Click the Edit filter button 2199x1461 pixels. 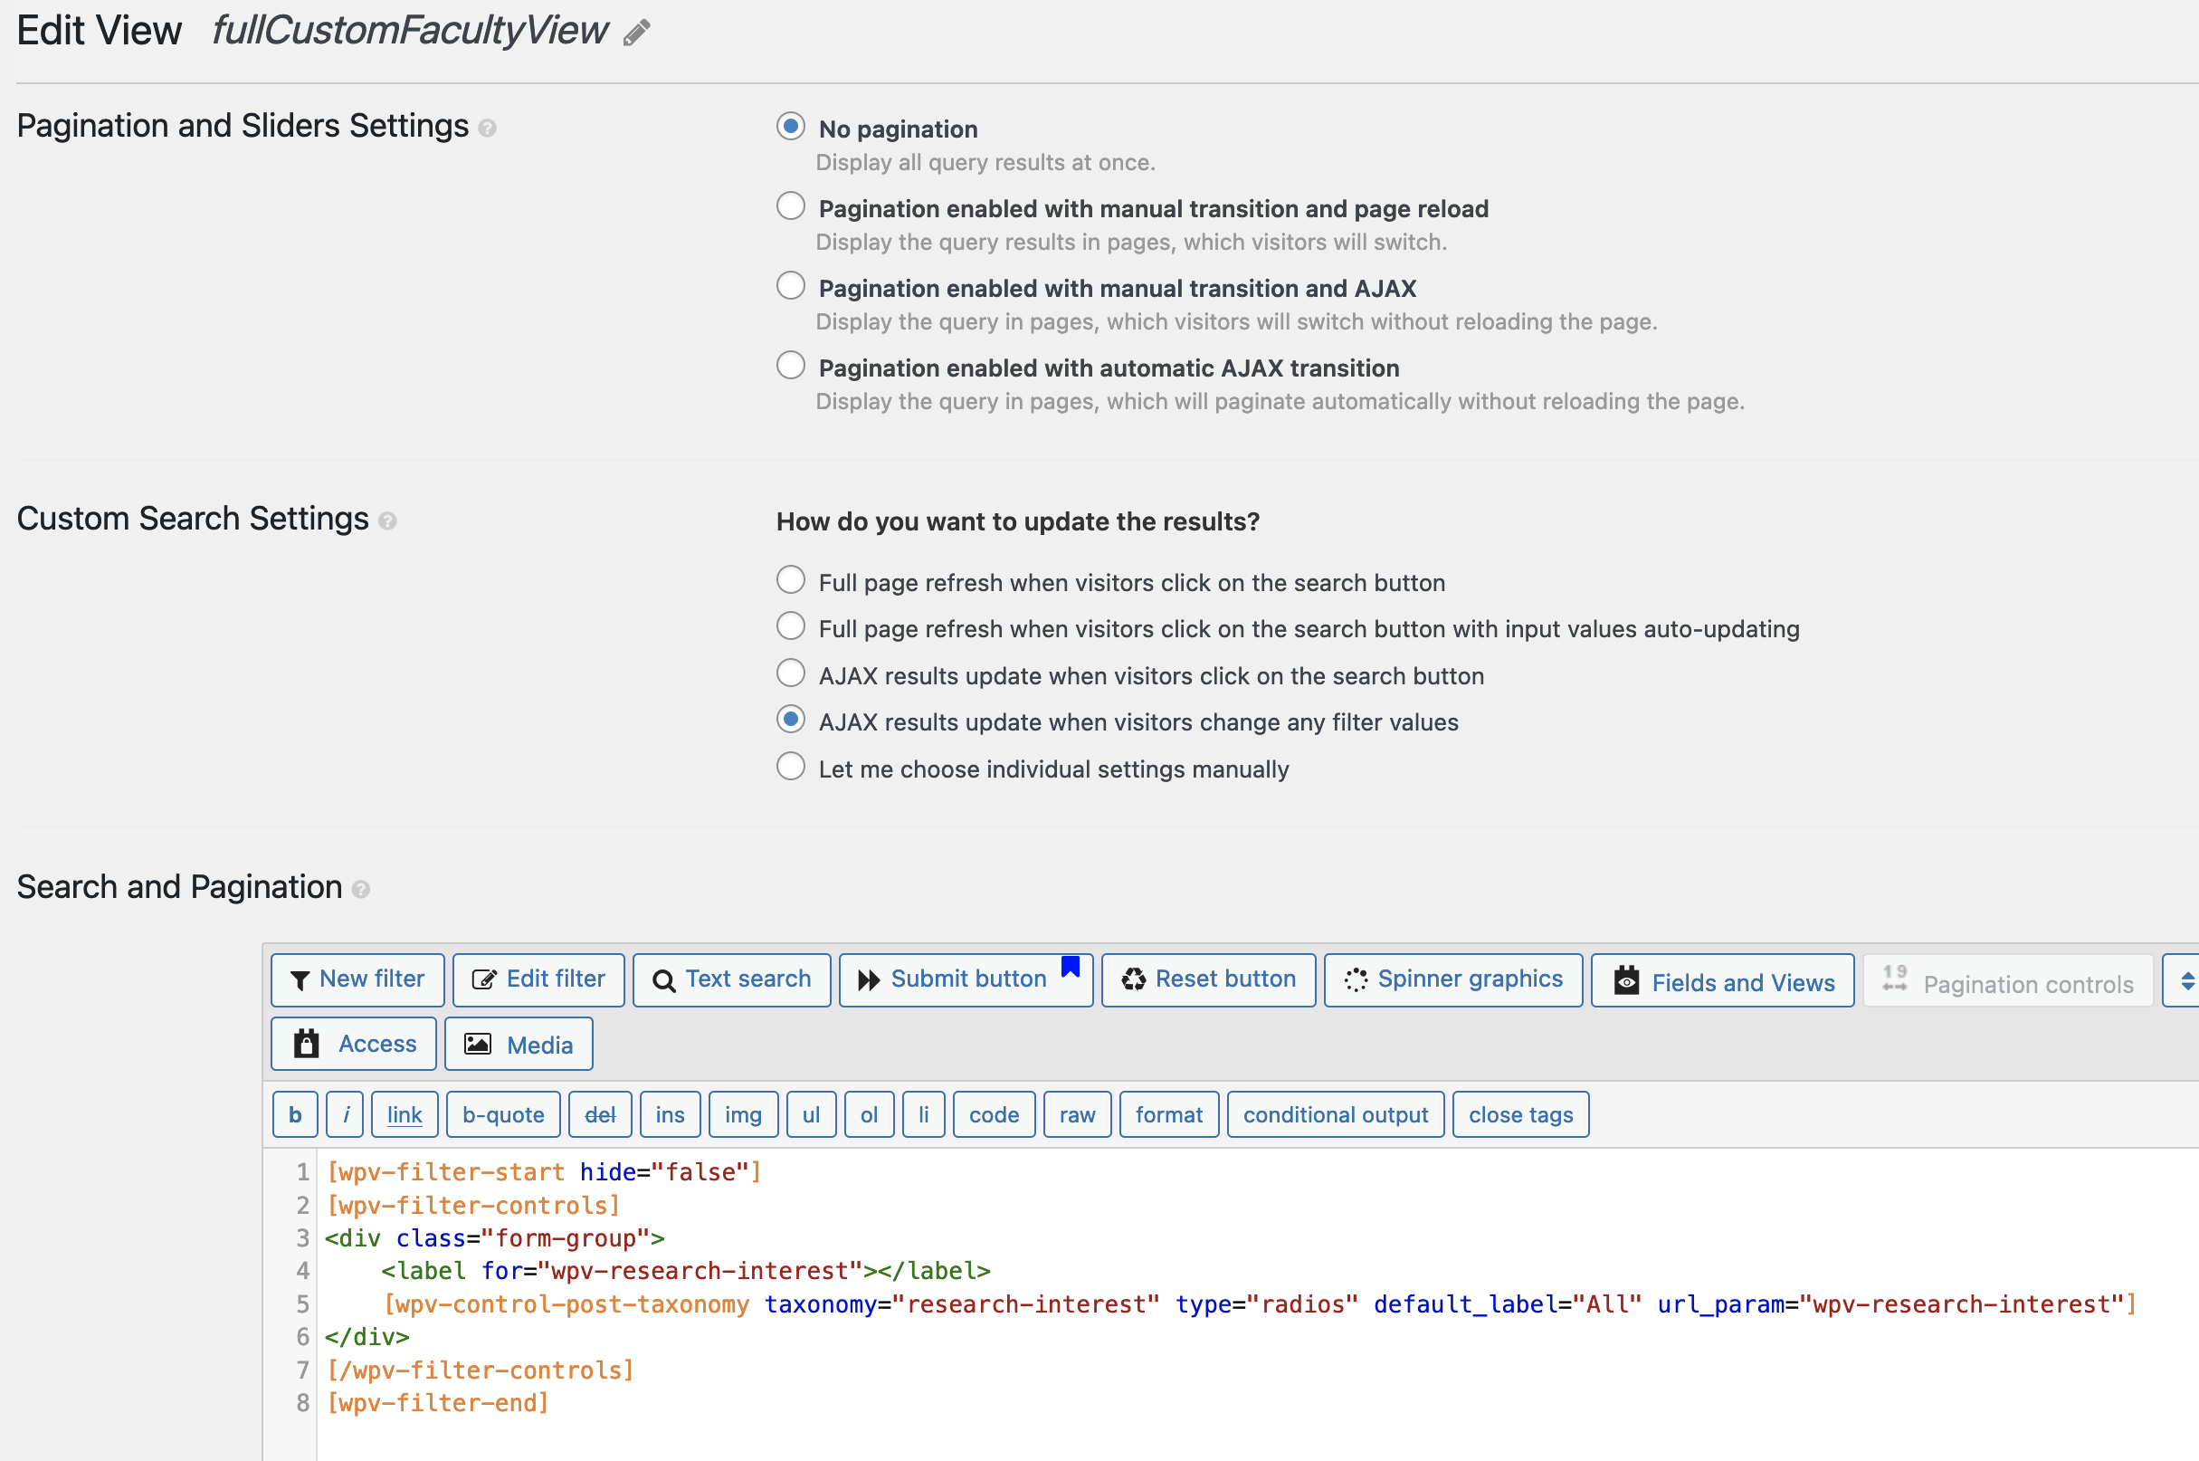point(538,979)
